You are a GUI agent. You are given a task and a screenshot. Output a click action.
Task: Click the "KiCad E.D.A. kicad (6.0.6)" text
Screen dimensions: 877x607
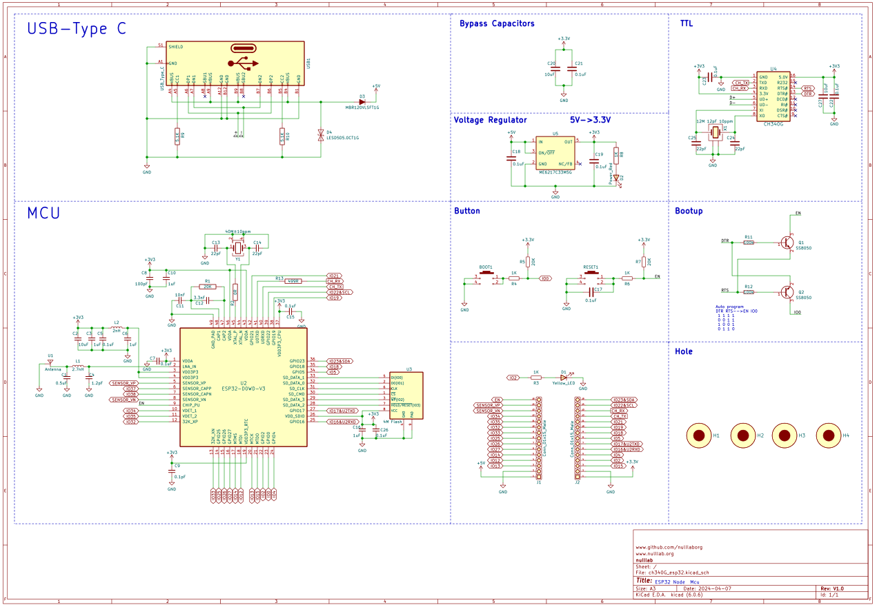pos(669,595)
